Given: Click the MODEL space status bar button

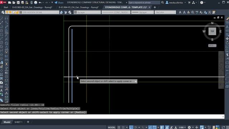Looking at the screenshot, I should (112, 128).
